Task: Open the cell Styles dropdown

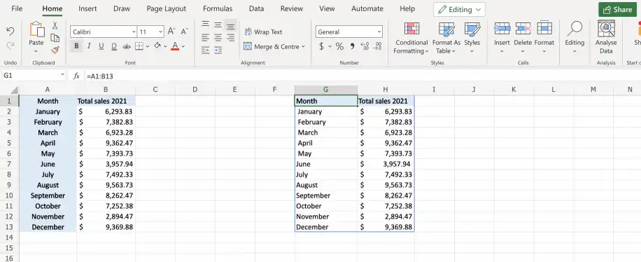Action: [x=472, y=37]
